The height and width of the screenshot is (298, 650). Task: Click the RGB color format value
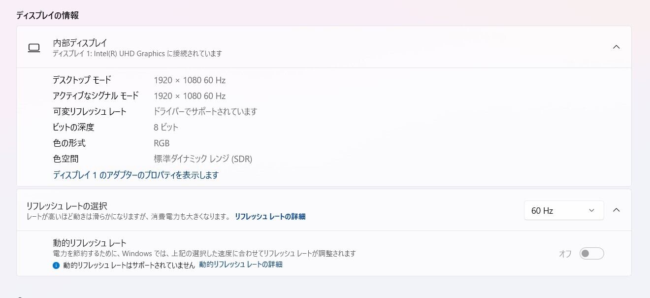tap(162, 143)
